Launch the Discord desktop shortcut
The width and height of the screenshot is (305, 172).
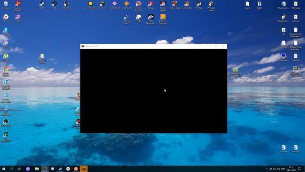tap(6, 44)
